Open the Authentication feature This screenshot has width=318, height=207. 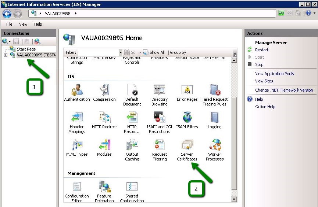click(77, 93)
